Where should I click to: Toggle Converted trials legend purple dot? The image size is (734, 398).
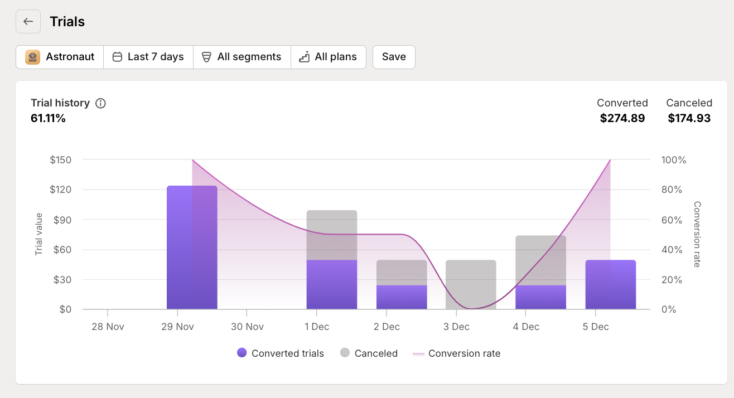tap(242, 353)
